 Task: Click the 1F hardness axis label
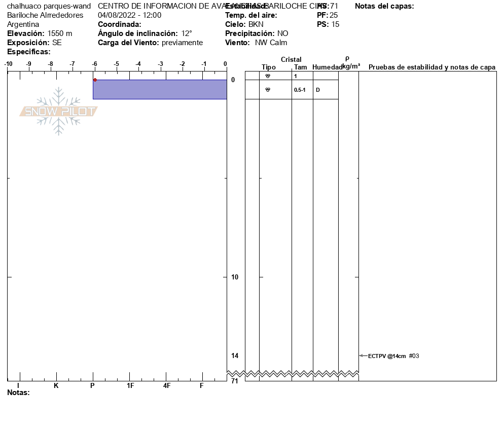(130, 385)
